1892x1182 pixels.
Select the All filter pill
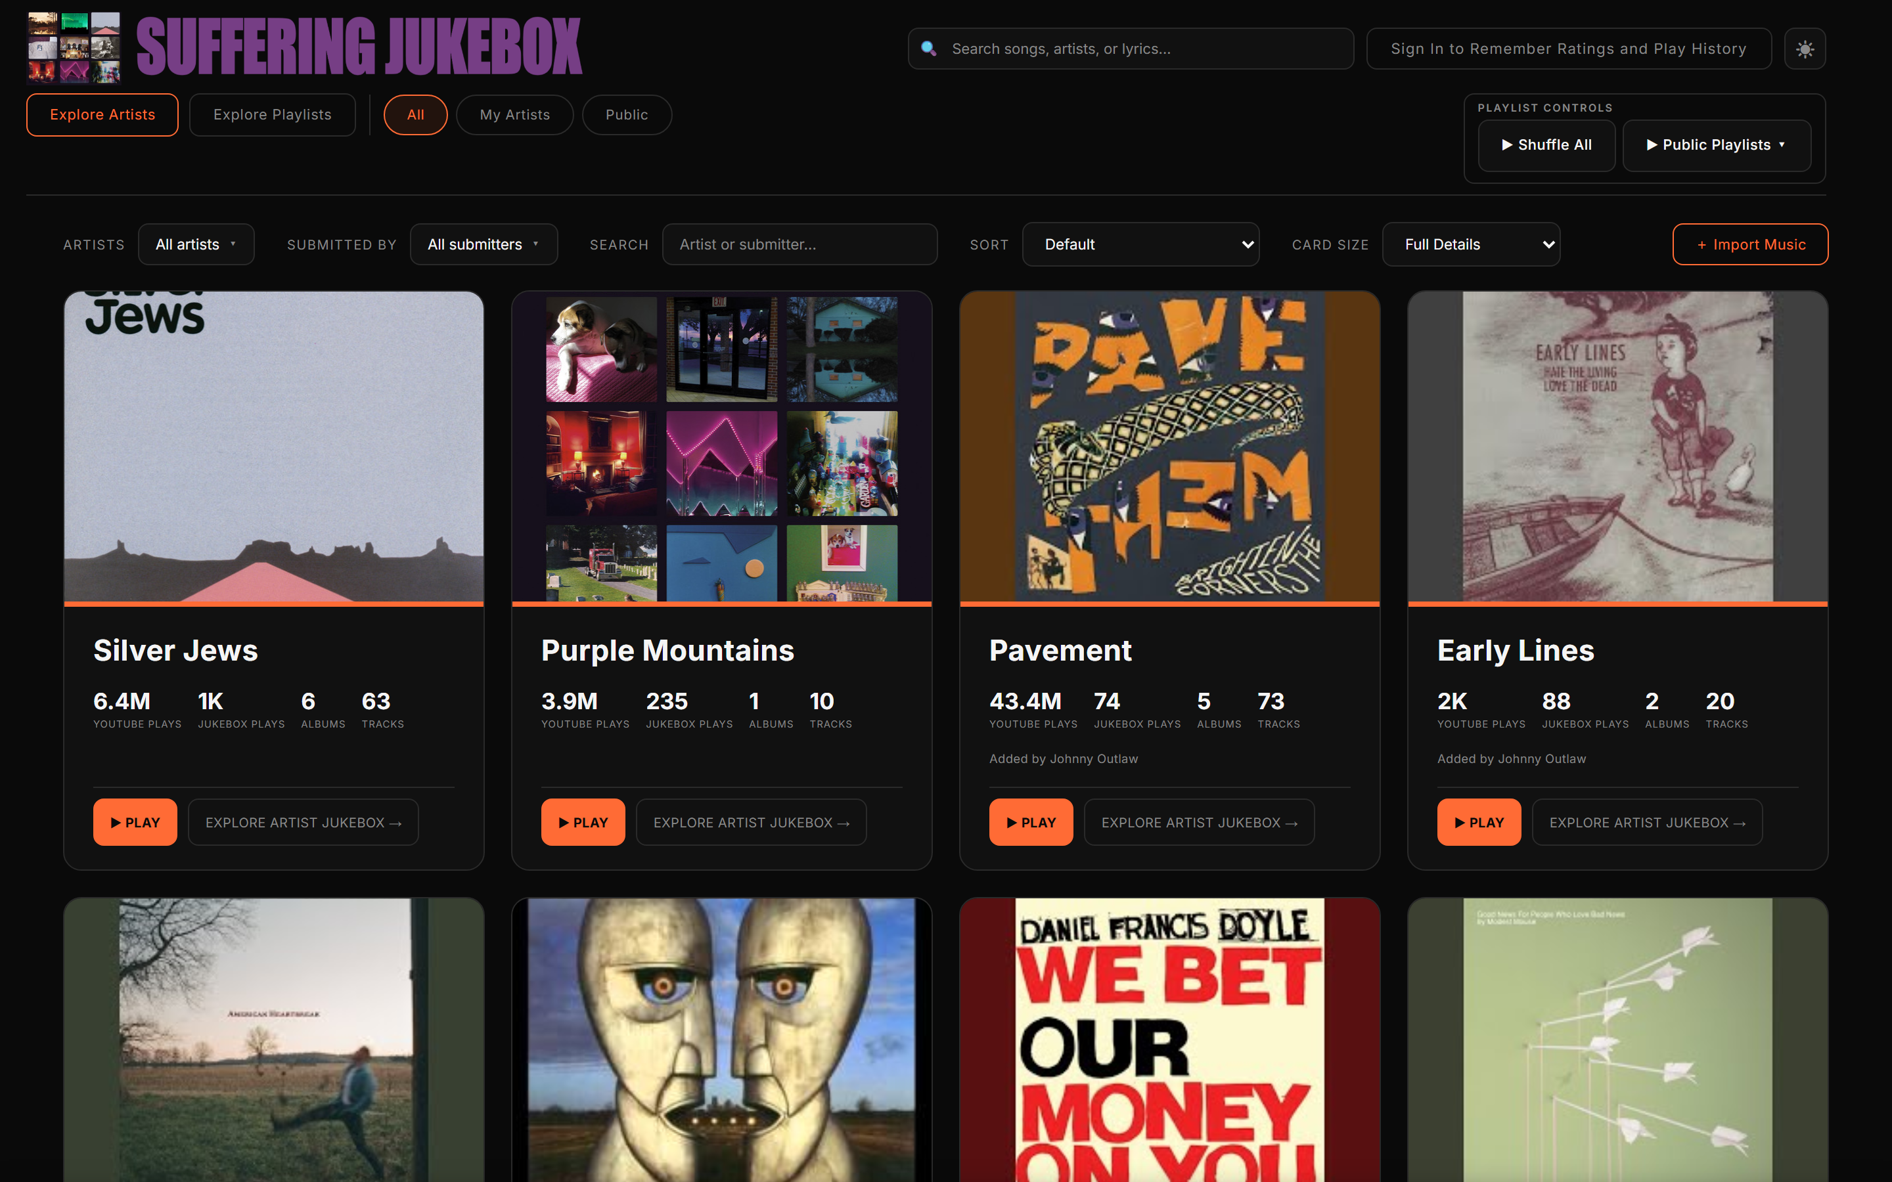tap(415, 115)
